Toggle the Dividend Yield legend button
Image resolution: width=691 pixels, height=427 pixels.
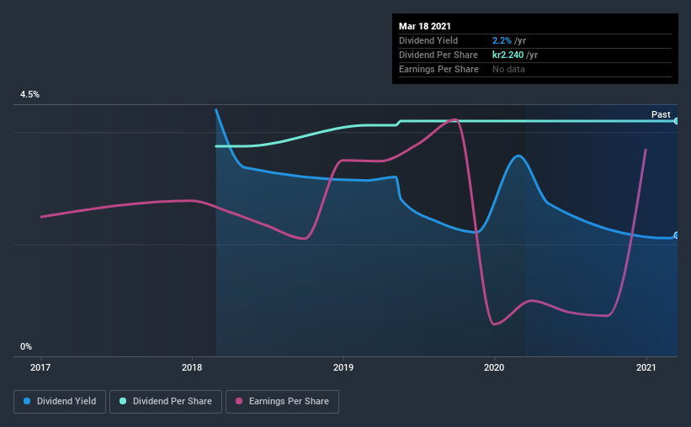click(x=60, y=402)
